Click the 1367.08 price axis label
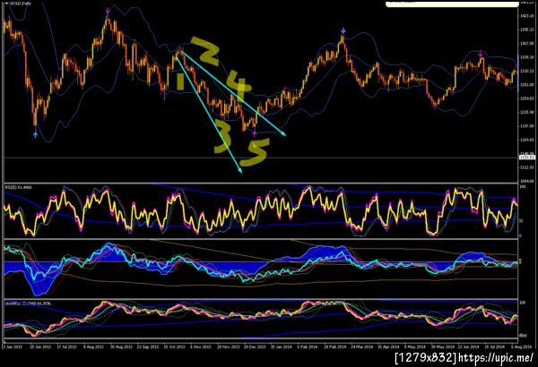 tap(526, 44)
